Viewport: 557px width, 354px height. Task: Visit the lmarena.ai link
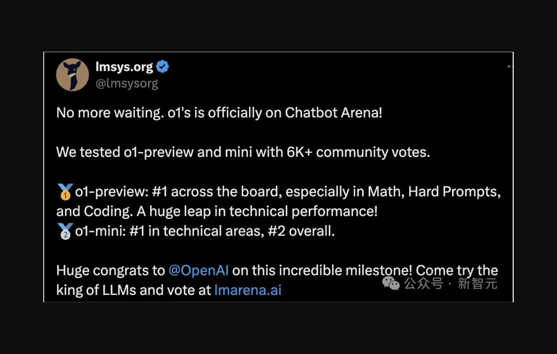pyautogui.click(x=247, y=290)
